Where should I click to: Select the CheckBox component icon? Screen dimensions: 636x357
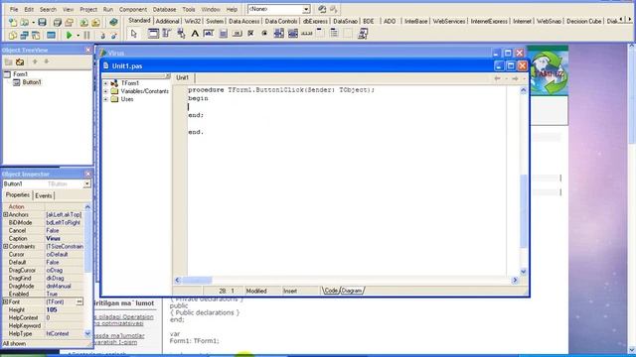click(x=250, y=34)
